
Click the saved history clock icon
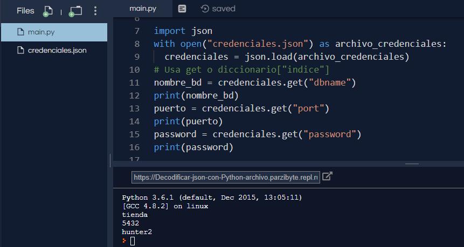(x=205, y=9)
